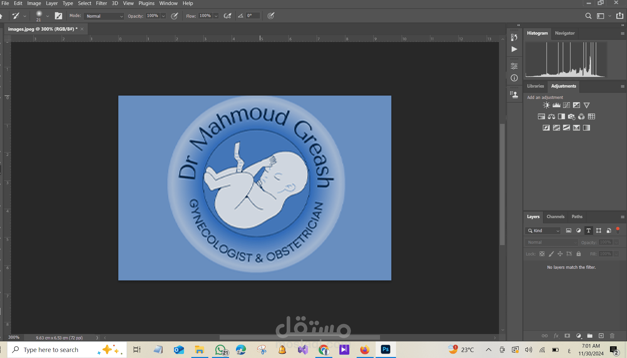
Task: Click the brush angle input field
Action: 253,16
